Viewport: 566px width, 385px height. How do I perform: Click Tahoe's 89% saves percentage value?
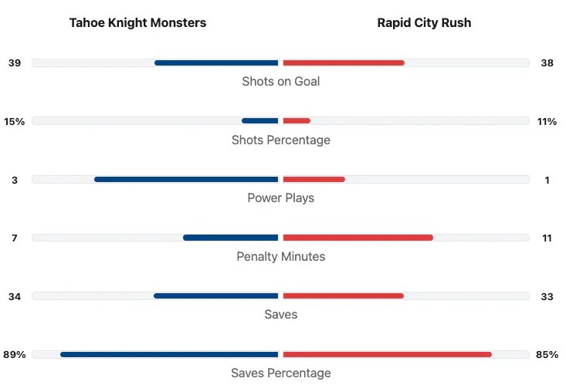pyautogui.click(x=15, y=354)
